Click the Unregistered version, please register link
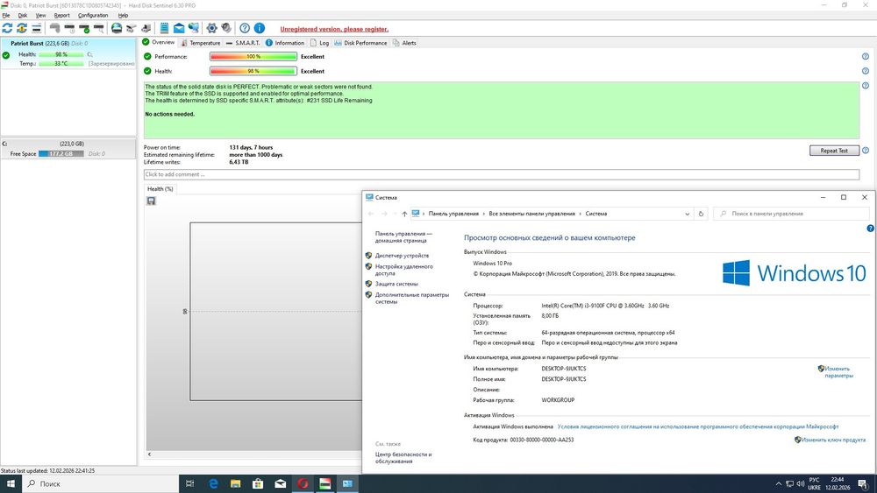The image size is (877, 493). (x=334, y=29)
